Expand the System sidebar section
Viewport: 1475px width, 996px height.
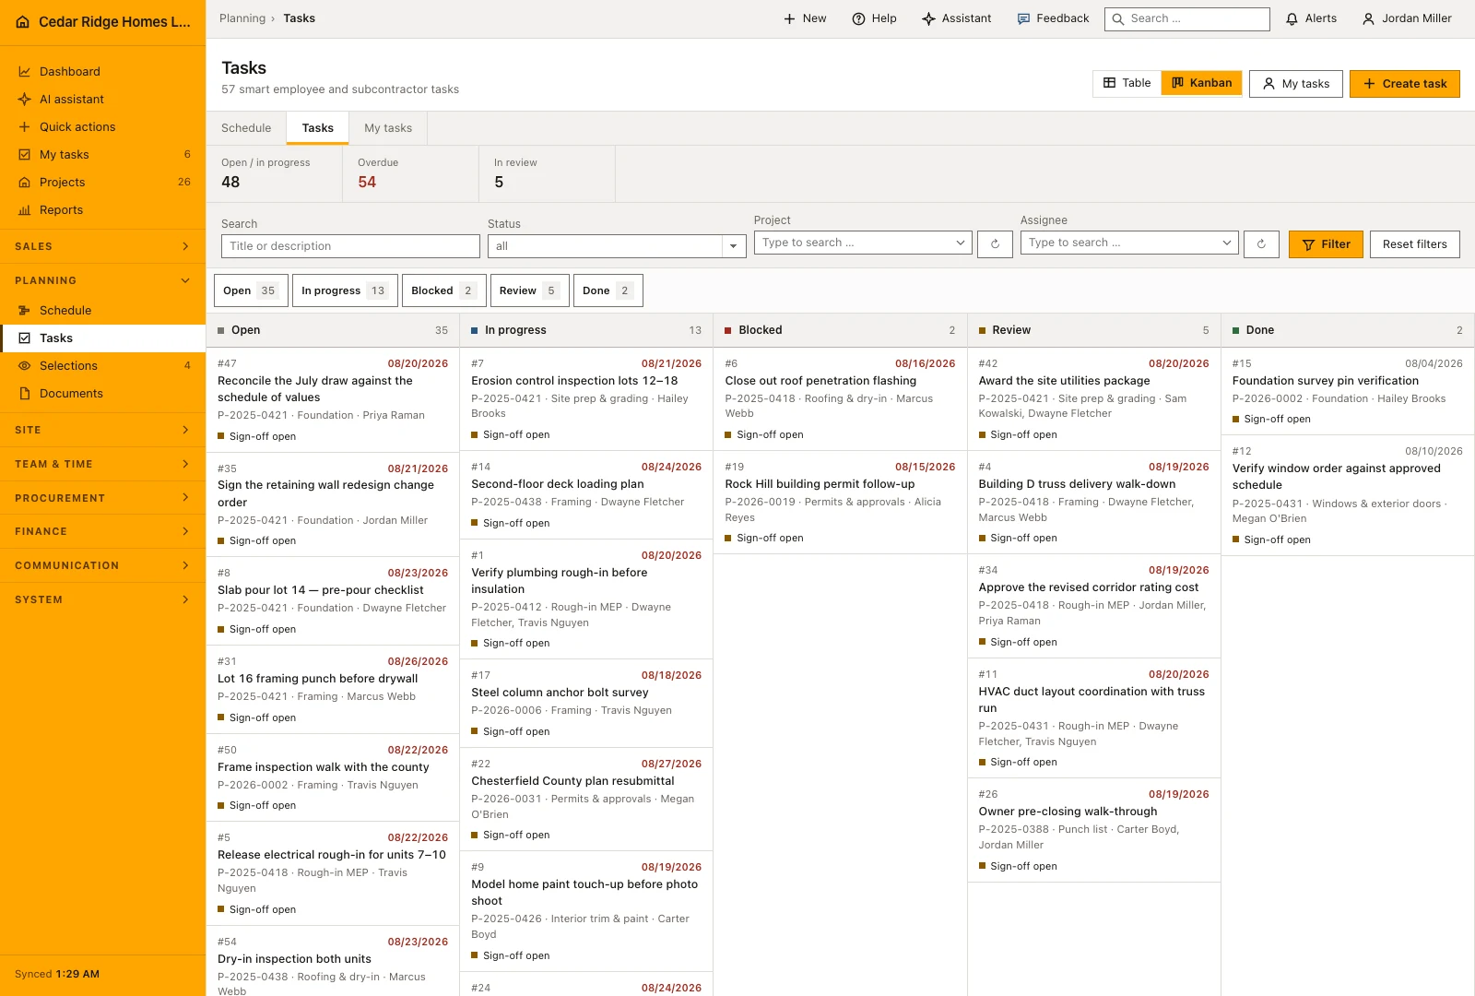point(102,599)
